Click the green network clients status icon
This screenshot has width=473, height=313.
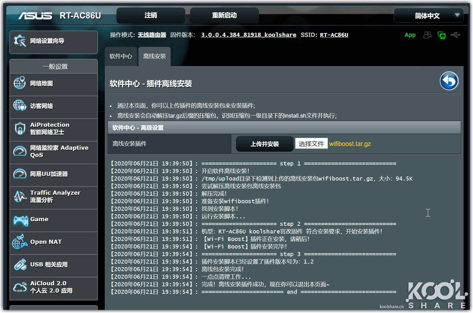tap(442, 35)
